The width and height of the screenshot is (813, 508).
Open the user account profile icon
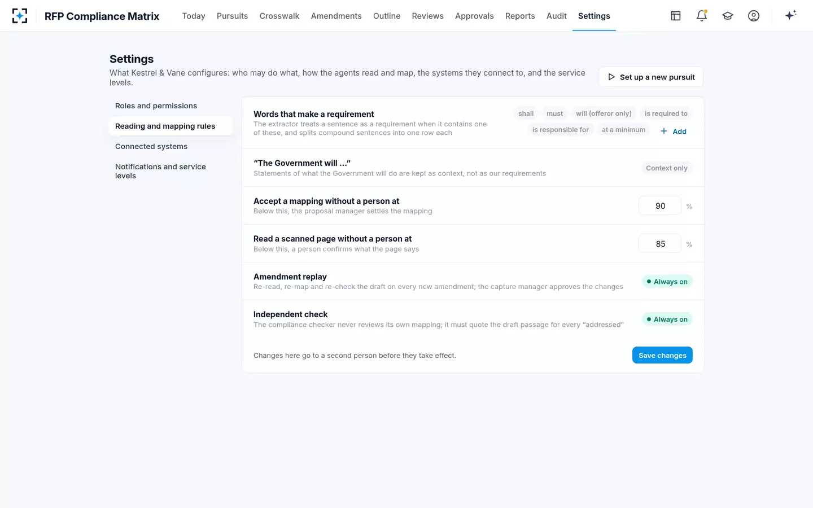pos(754,16)
